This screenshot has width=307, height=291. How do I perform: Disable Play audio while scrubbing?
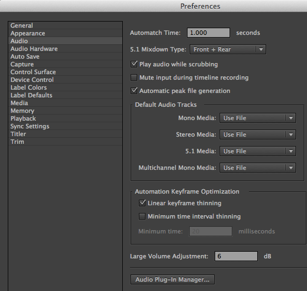[134, 64]
